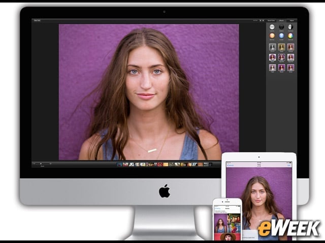
Task: Apply the white Lighten effect orb
Action: click(x=272, y=27)
